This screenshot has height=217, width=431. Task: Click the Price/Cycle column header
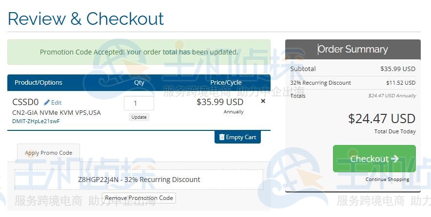pyautogui.click(x=226, y=83)
